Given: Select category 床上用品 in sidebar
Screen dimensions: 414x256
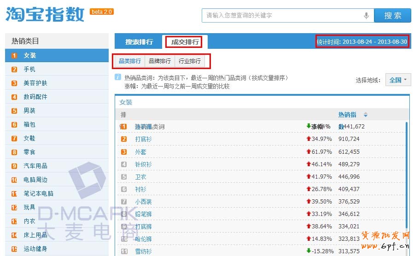Looking at the screenshot, I should coord(57,235).
